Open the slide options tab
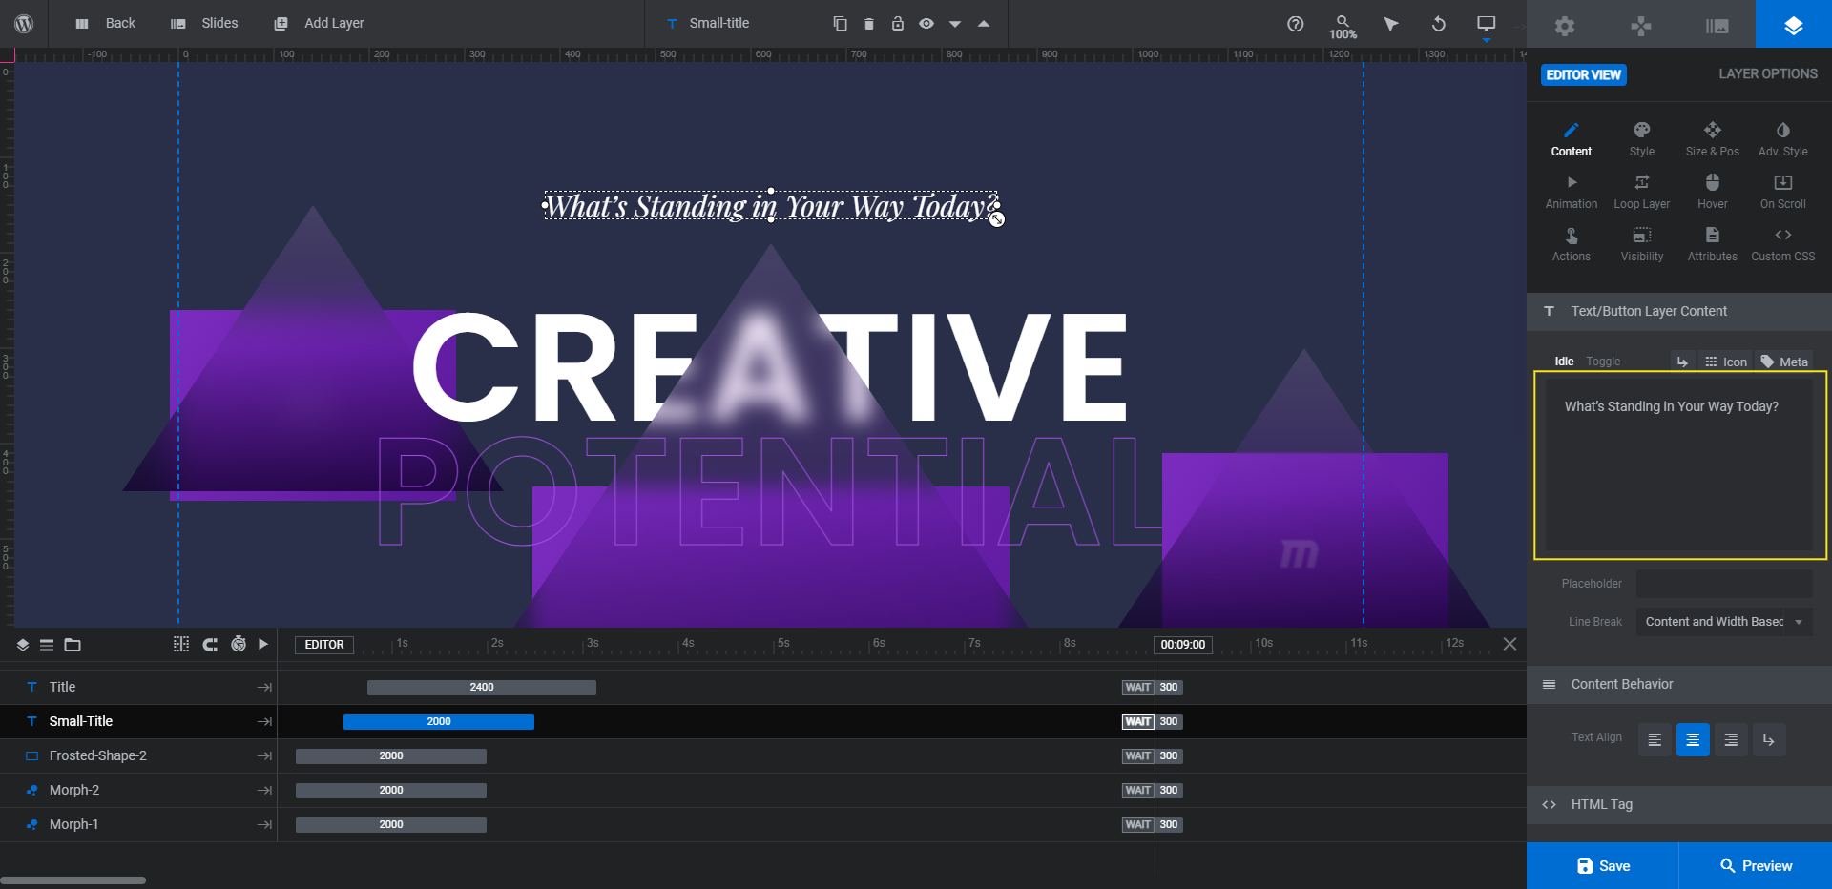The image size is (1832, 889). point(1717,26)
